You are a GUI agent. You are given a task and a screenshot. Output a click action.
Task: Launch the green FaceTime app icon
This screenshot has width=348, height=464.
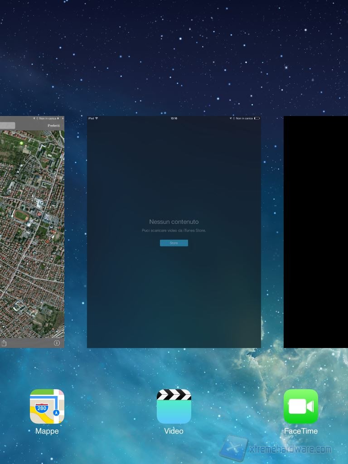[x=301, y=406]
